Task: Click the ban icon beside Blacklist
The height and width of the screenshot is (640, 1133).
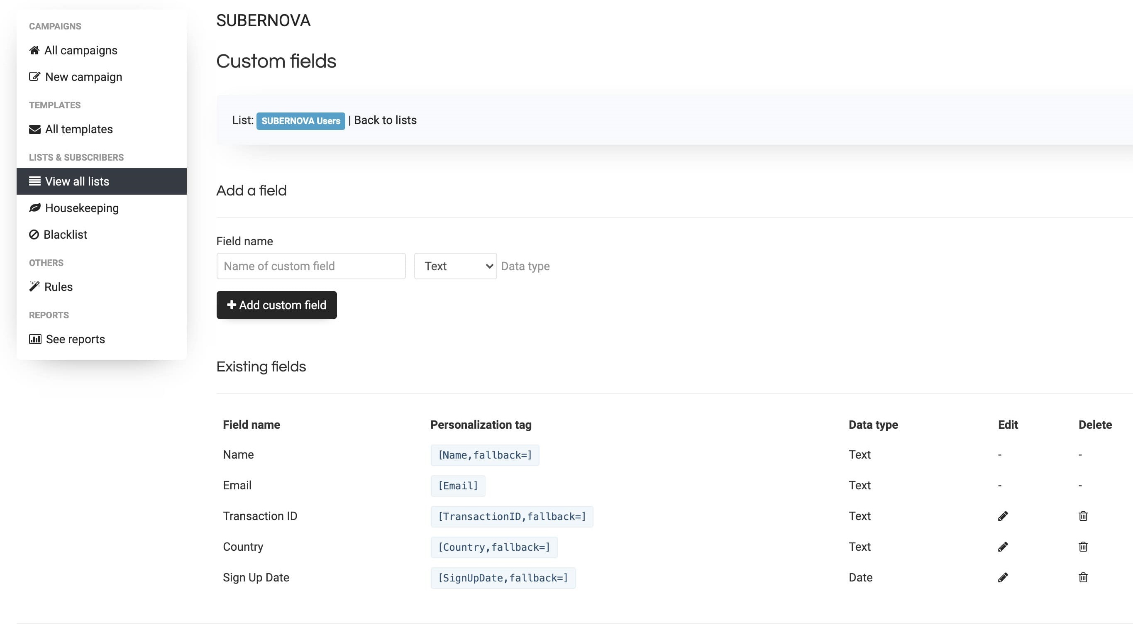Action: 34,235
